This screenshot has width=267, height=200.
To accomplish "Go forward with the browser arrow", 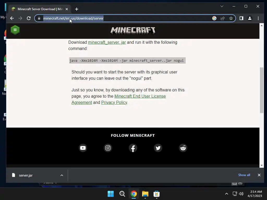I will pos(20,18).
